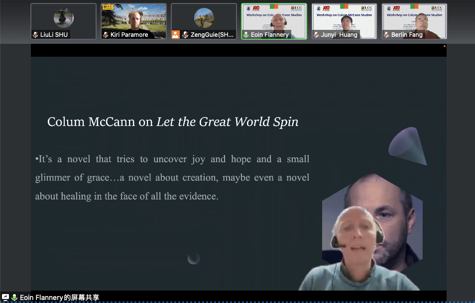475x303 pixels.
Task: Click Junyi Huang's muted microphone icon
Action: point(316,35)
